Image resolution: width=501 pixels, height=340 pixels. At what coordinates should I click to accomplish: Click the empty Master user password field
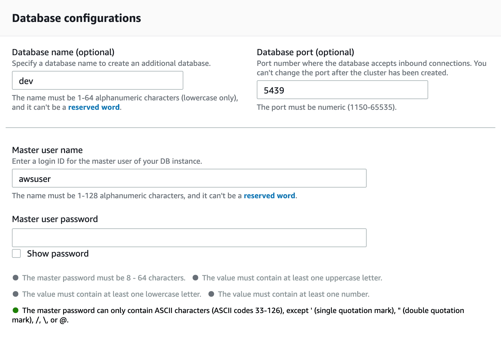189,238
